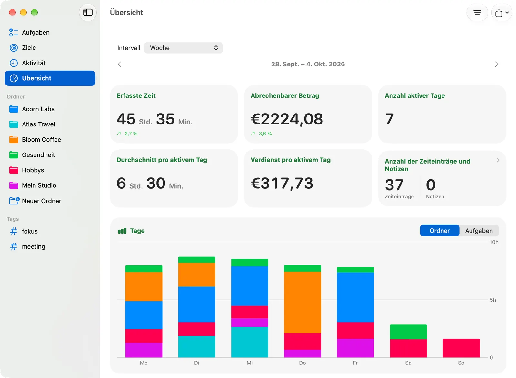The height and width of the screenshot is (378, 516).
Task: Open the filter options icon
Action: [477, 13]
